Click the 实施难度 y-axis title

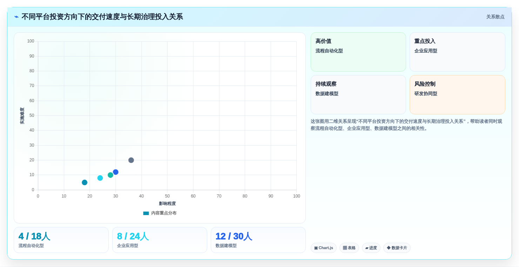point(22,116)
